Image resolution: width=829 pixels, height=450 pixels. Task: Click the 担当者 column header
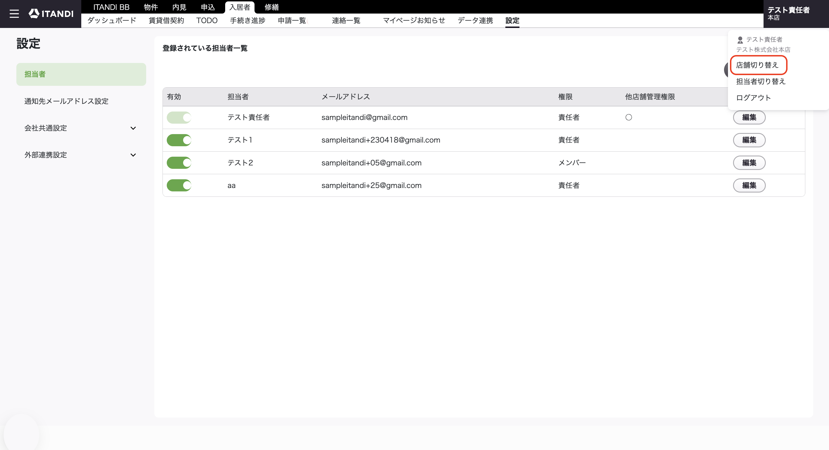(x=238, y=97)
